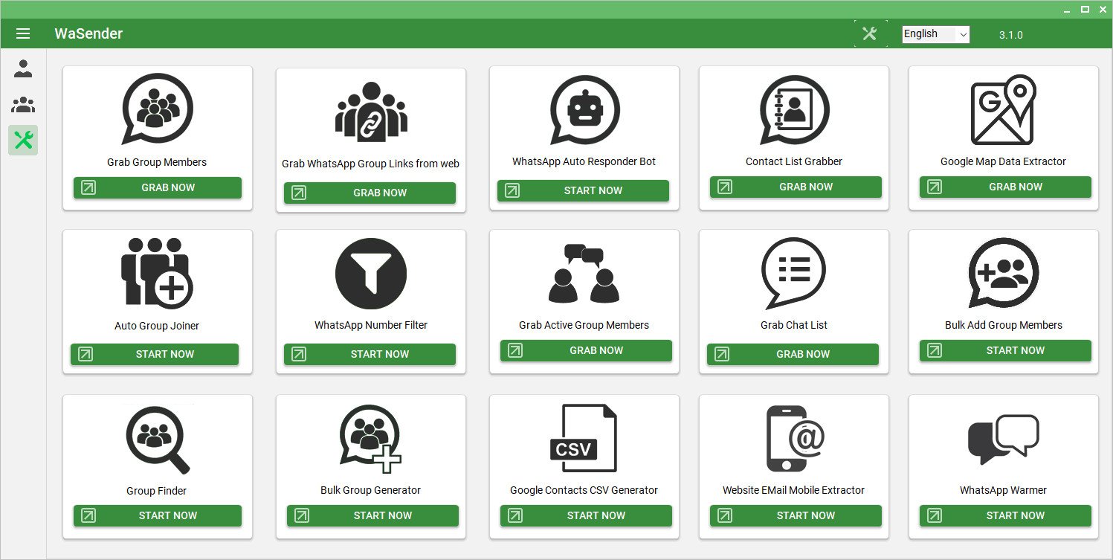Click the Website EMail Mobile Extractor label
Viewport: 1113px width, 560px height.
point(793,490)
